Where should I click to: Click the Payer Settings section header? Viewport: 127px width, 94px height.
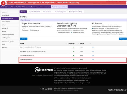[x=73, y=20]
